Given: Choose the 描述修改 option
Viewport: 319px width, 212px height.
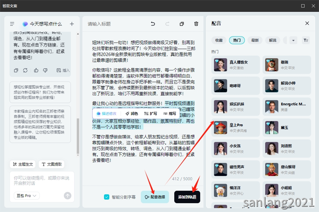Looking at the screenshot, I should (x=106, y=114).
